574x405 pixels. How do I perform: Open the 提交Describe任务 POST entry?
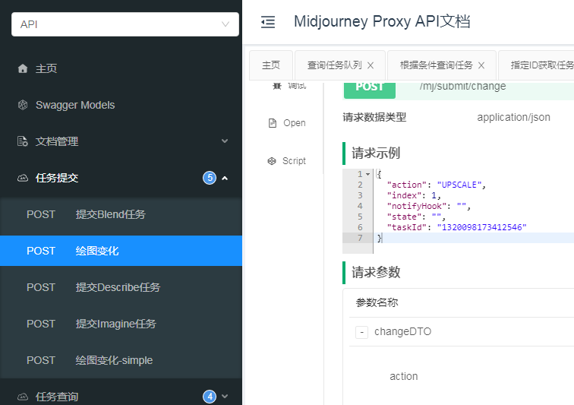pos(121,287)
